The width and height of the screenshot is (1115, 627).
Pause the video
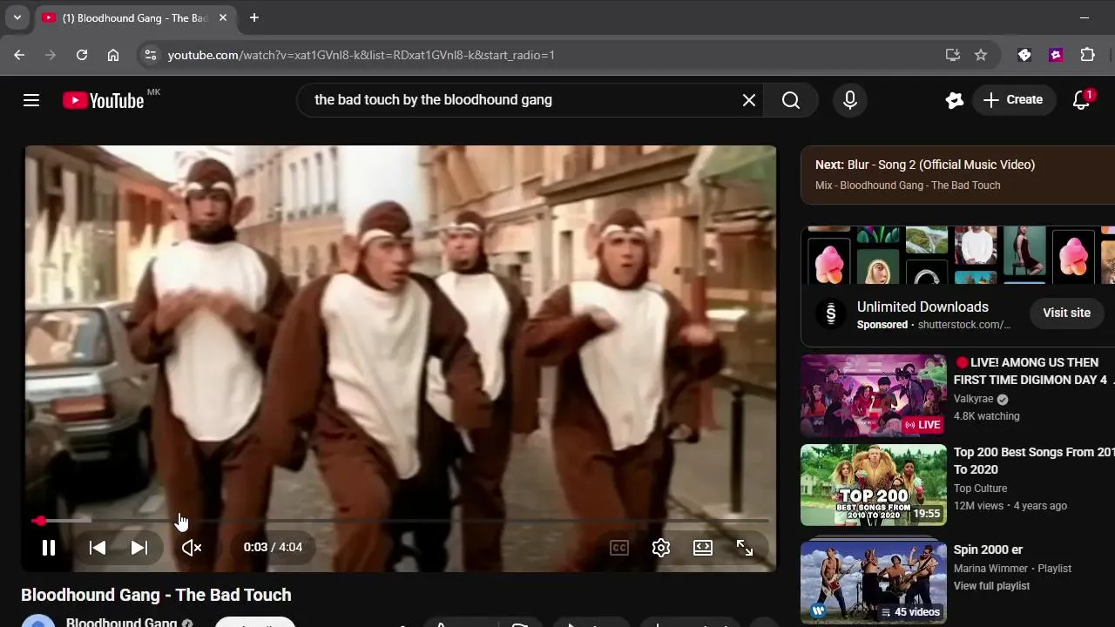49,548
